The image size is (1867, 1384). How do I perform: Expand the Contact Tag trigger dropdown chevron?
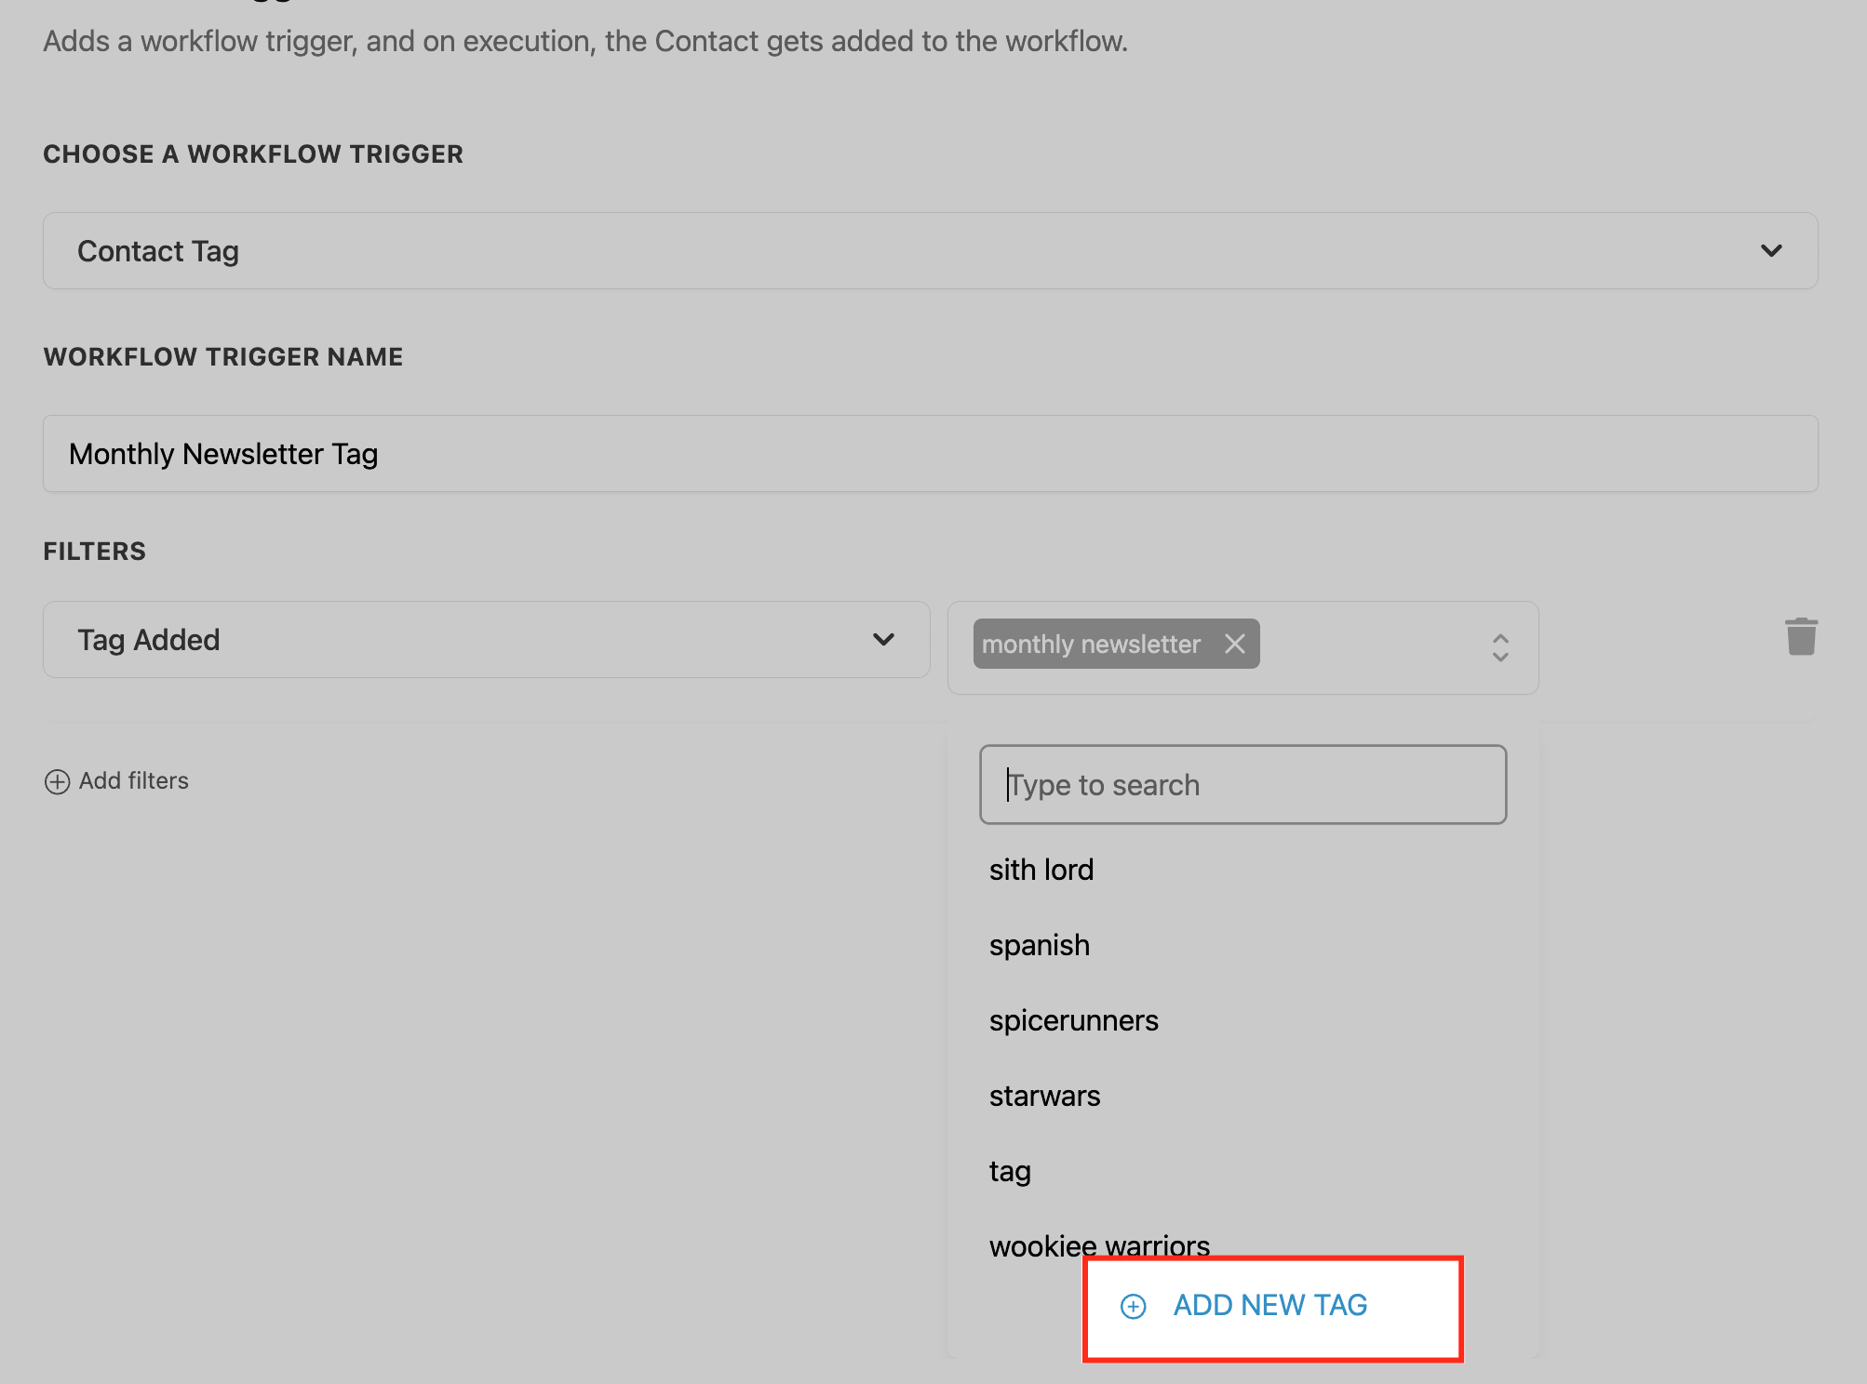tap(1770, 251)
